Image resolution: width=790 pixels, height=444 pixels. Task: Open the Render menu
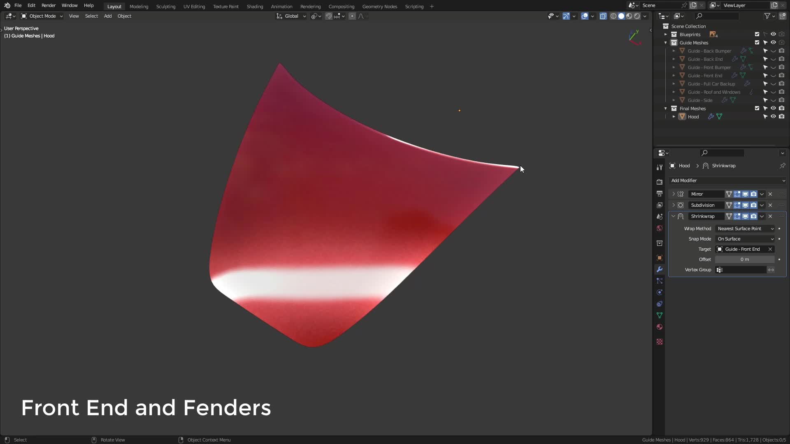tap(49, 5)
